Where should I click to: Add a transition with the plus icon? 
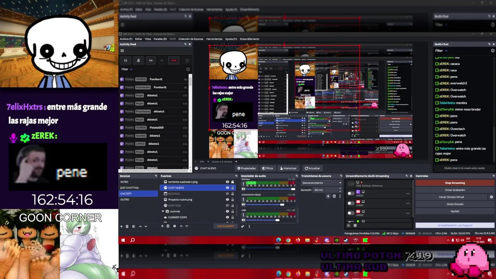click(328, 196)
